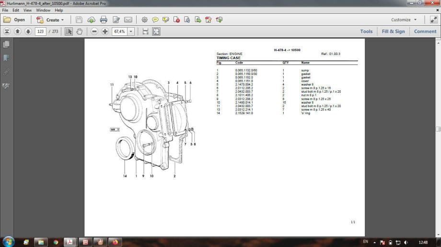Open the Bookmarks side panel
This screenshot has width=441, height=247.
tap(6, 58)
